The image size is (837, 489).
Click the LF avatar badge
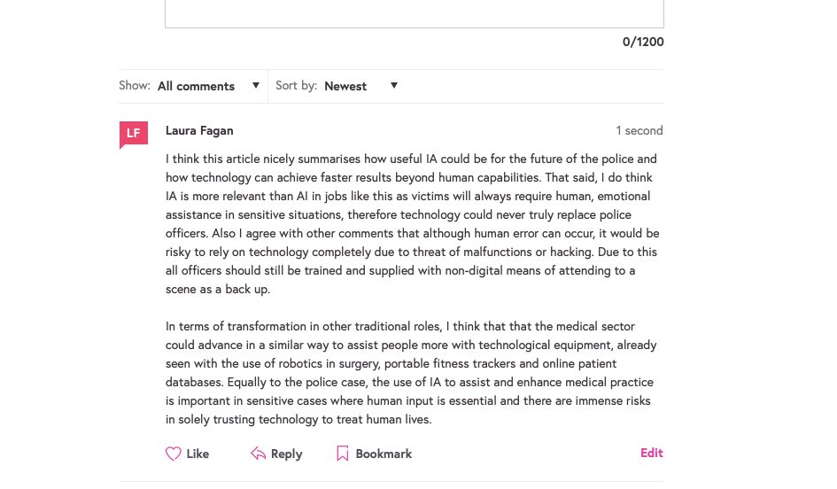coord(133,134)
